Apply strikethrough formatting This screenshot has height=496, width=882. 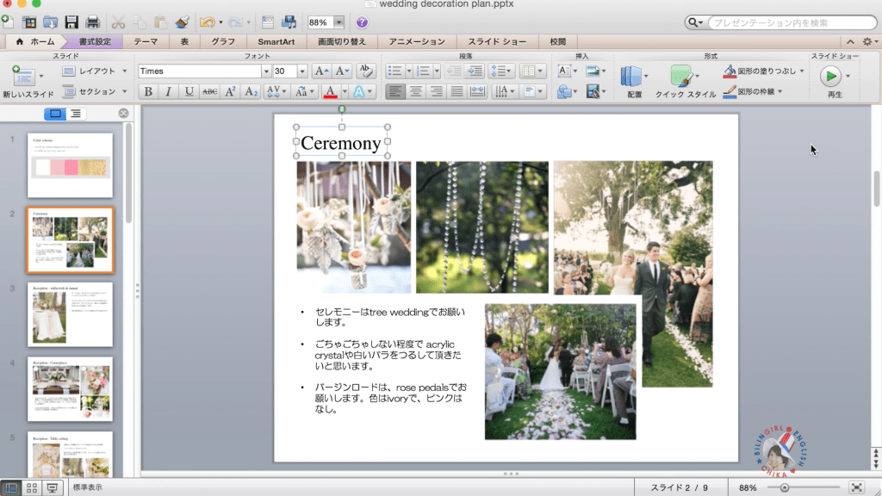coord(210,92)
